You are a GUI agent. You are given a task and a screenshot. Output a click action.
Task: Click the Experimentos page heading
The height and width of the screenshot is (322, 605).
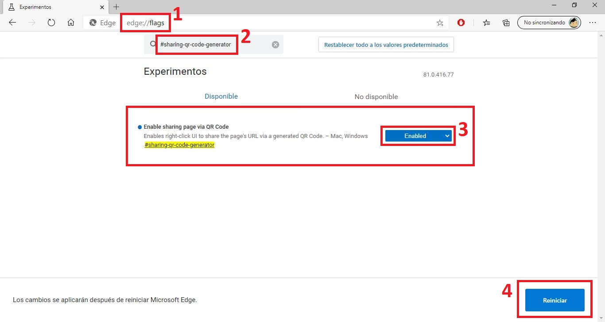[175, 71]
